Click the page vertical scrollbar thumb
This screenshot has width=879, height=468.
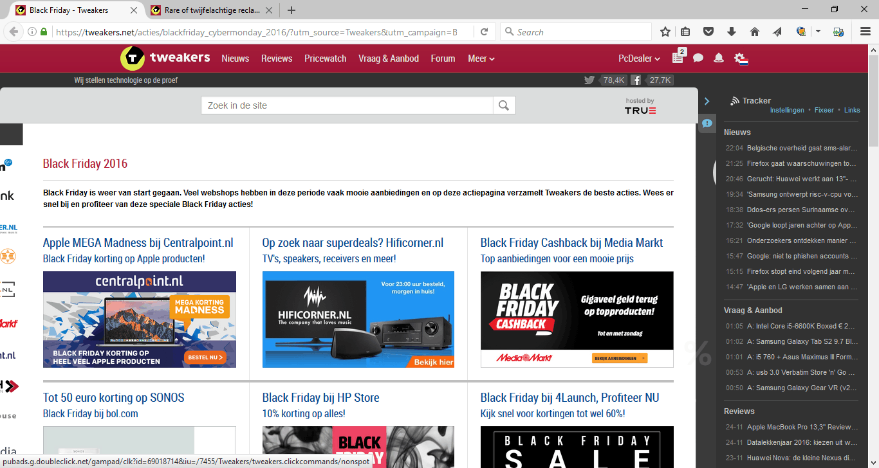[x=873, y=101]
